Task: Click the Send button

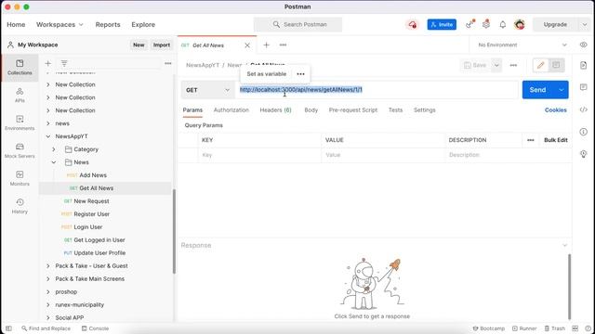Action: coord(538,90)
